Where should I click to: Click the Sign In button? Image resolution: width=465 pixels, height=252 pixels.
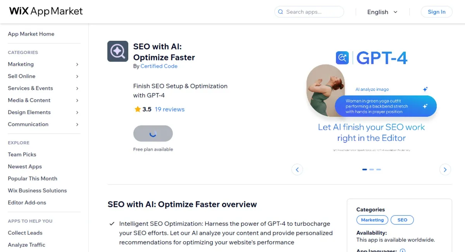[x=436, y=12]
